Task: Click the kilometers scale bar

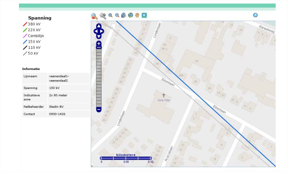Action: pos(126,158)
